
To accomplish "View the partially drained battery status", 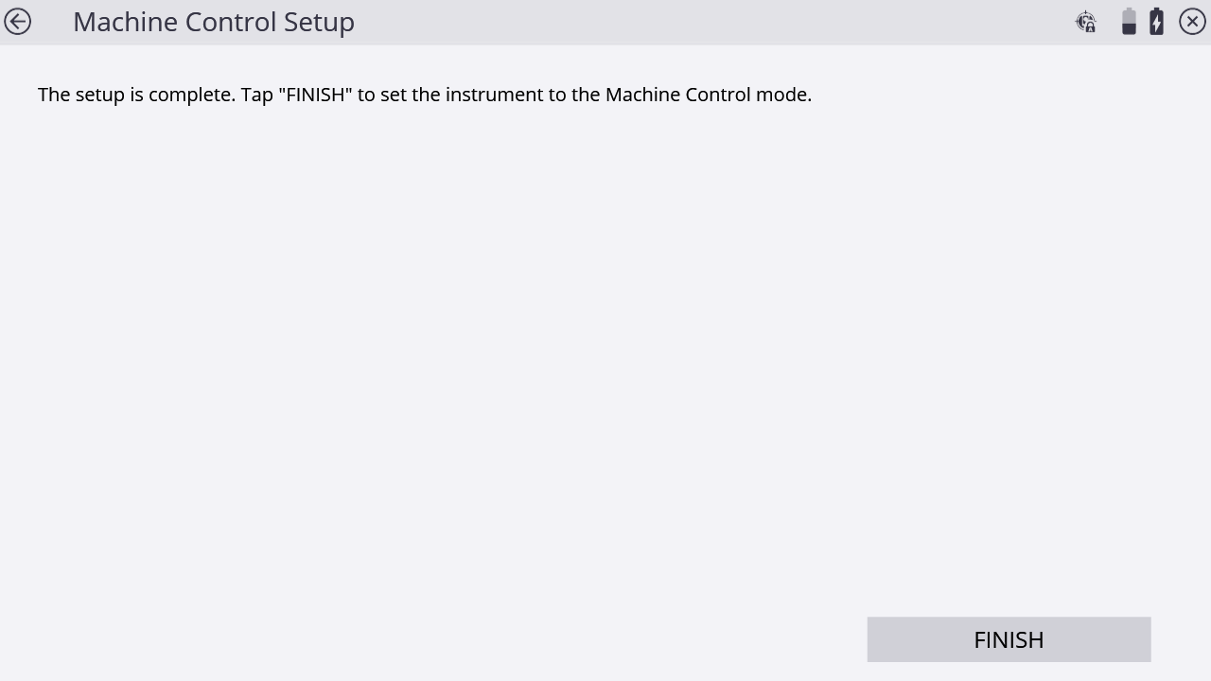I will click(1129, 21).
